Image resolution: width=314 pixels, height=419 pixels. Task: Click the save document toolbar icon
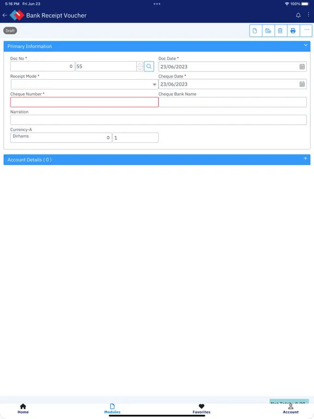tap(268, 31)
